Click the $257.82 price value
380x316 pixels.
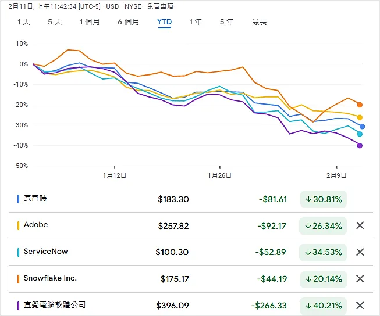pyautogui.click(x=173, y=226)
